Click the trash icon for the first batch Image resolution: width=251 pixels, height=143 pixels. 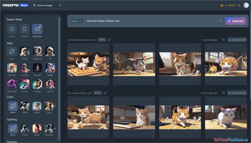tap(223, 40)
